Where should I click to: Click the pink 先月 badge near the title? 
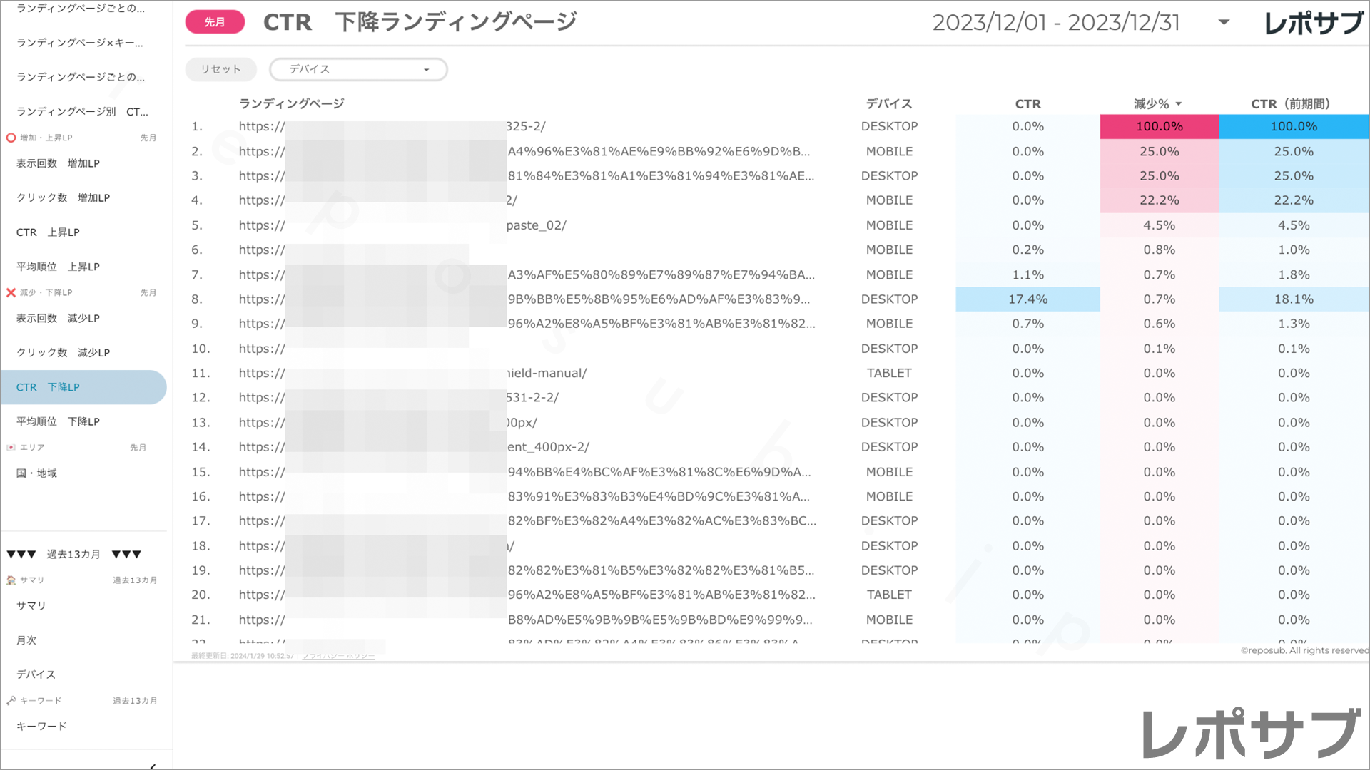coord(214,22)
